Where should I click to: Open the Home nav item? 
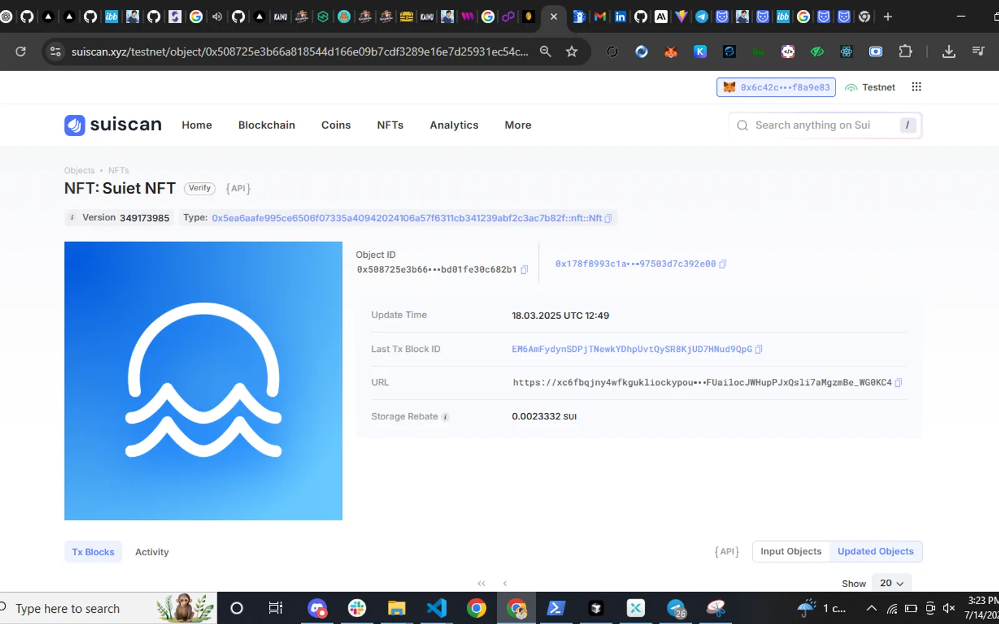coord(197,125)
